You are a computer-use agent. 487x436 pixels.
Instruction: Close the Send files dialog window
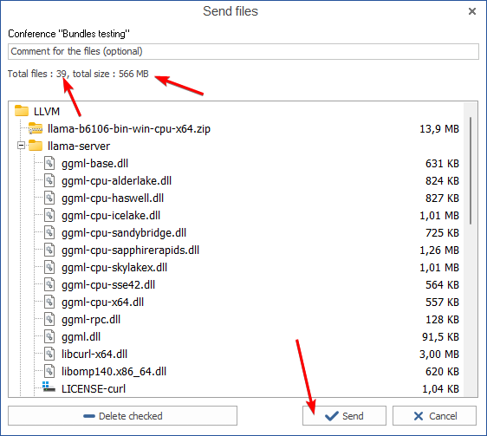tap(472, 11)
